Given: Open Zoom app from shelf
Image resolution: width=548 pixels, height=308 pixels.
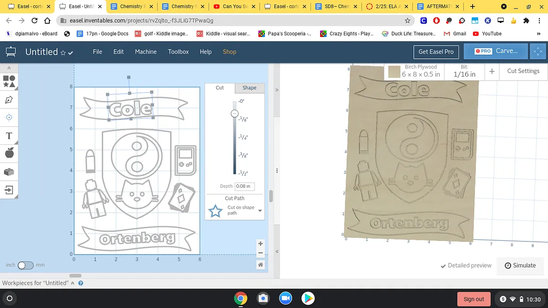Looking at the screenshot, I should [x=286, y=299].
